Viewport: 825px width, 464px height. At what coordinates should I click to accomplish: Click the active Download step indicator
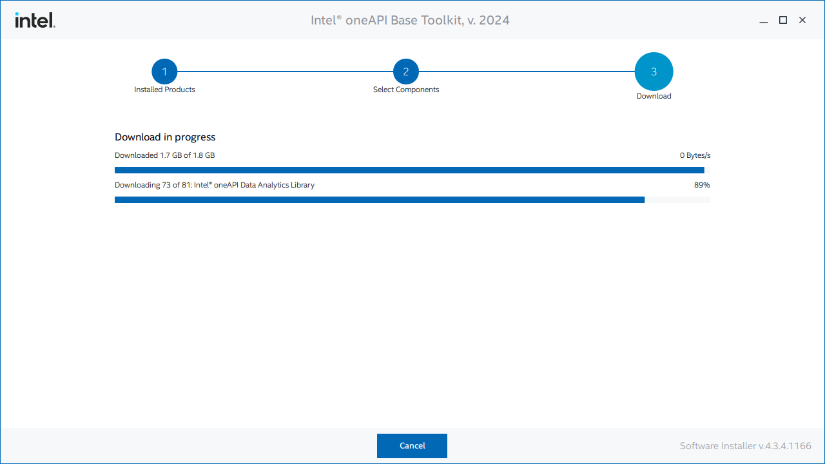[x=654, y=71]
